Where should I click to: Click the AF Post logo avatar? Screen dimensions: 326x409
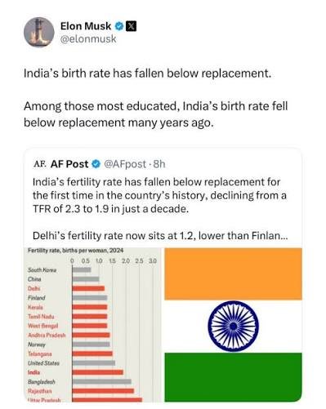pyautogui.click(x=39, y=164)
